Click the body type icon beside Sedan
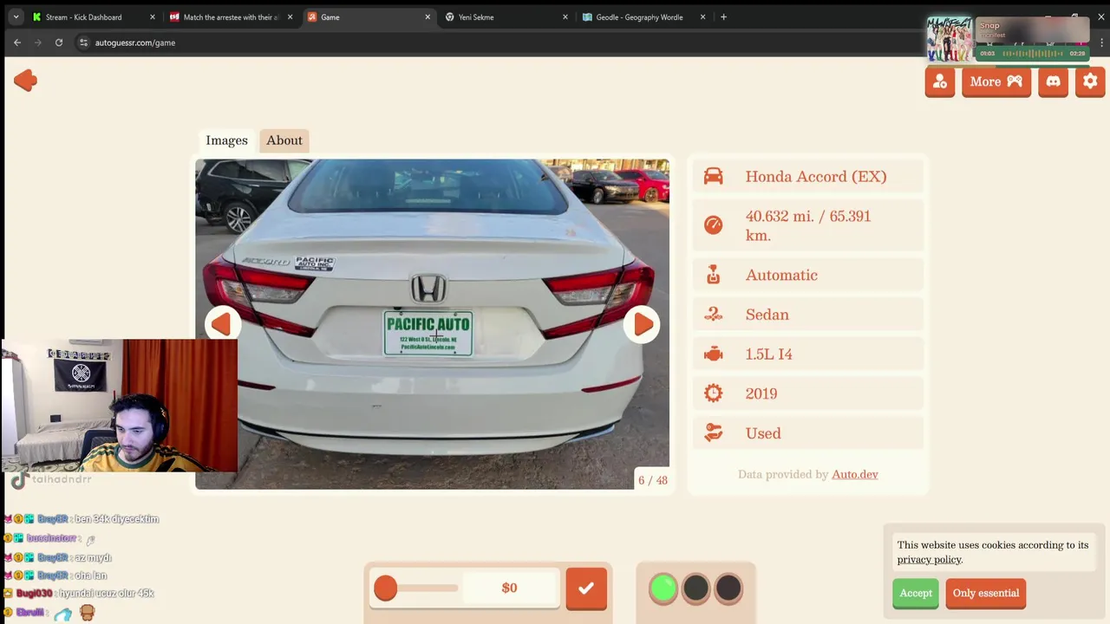Screen dimensions: 1110x624 (713, 315)
